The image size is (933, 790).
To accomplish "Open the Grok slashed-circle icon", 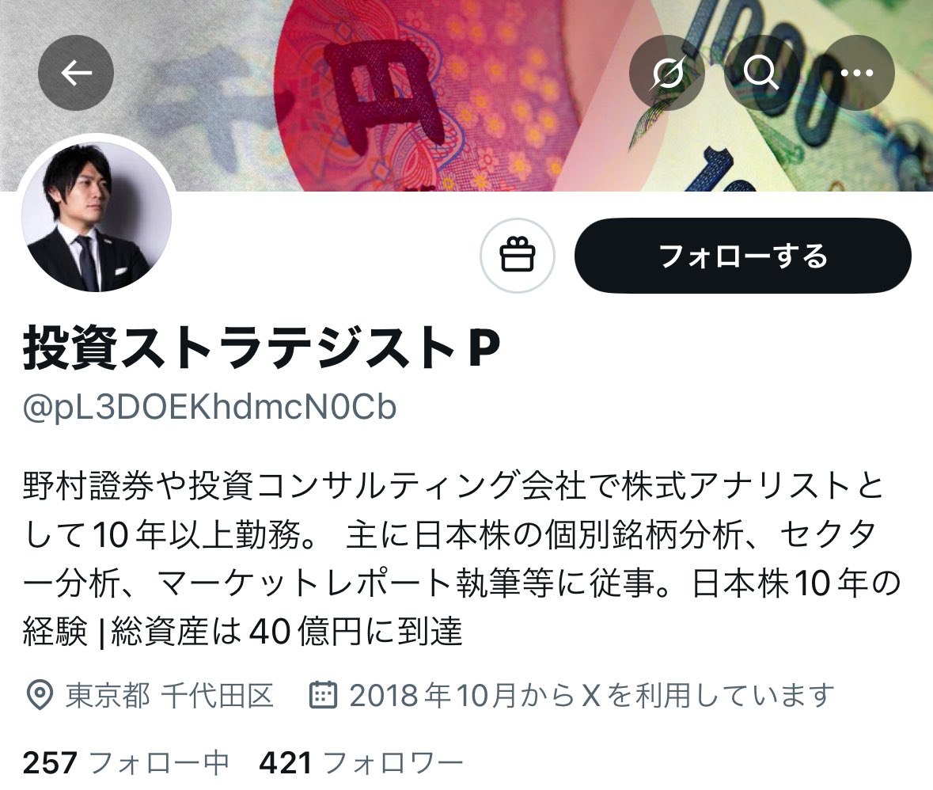I will pyautogui.click(x=667, y=73).
